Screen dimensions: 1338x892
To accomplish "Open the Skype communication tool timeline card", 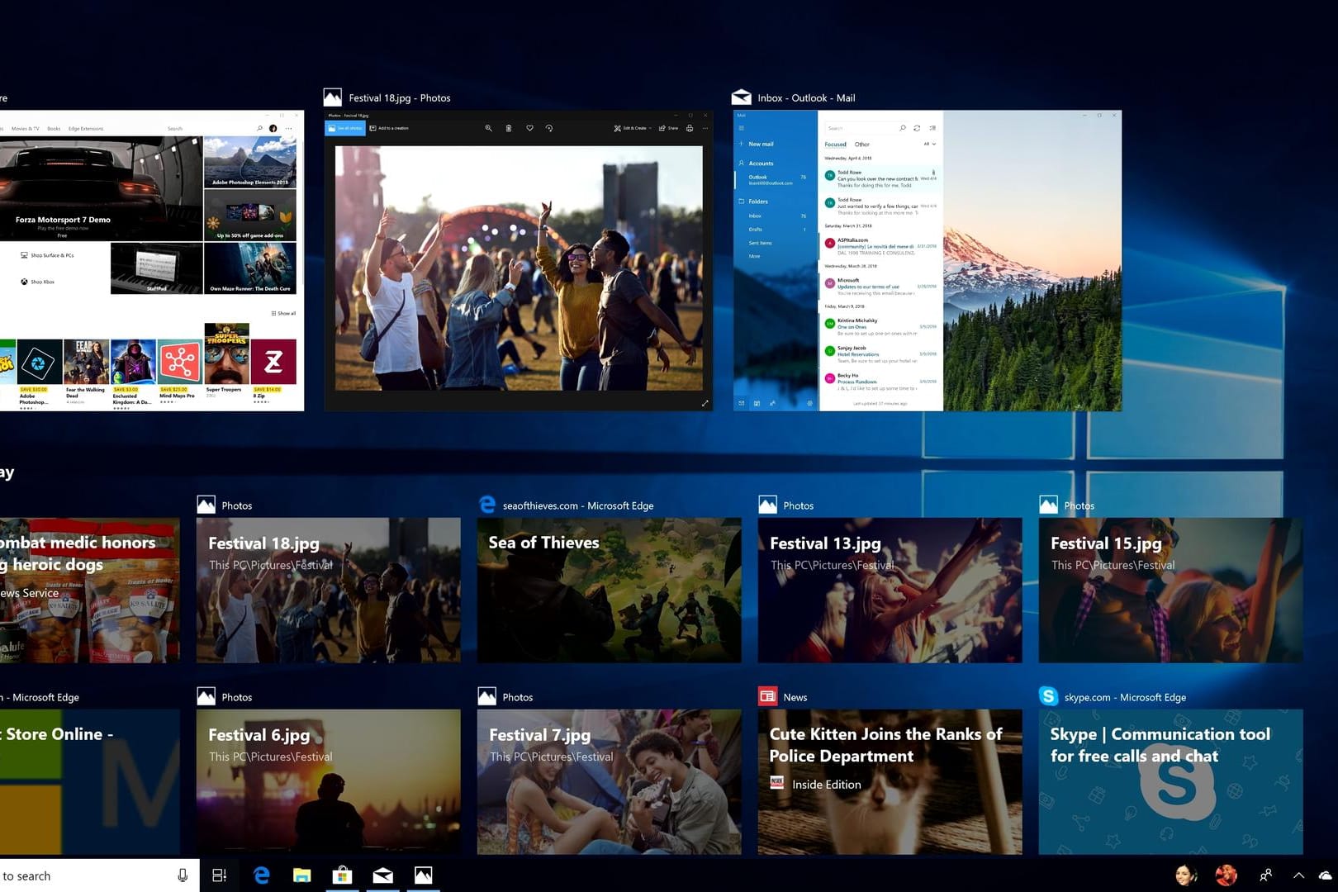I will [1170, 781].
